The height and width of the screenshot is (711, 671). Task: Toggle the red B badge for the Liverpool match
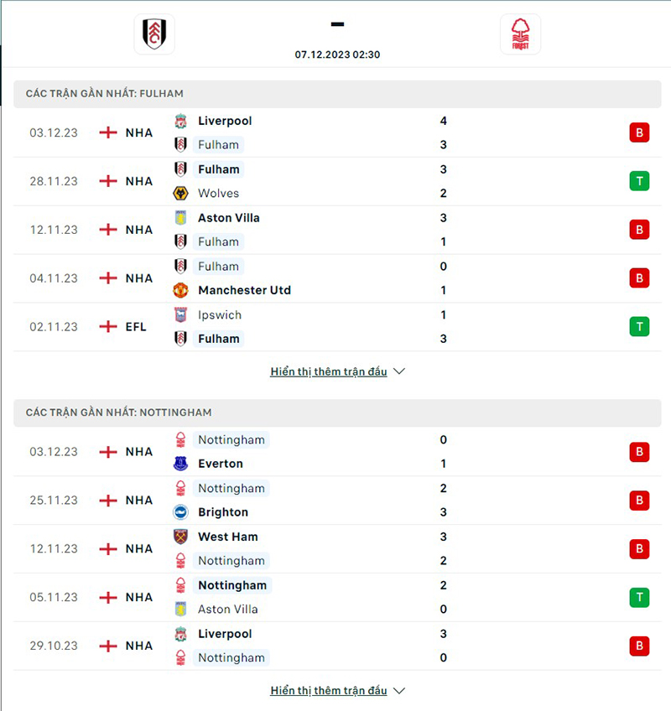(x=639, y=132)
